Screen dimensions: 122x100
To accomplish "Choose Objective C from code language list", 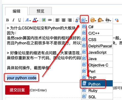I will pyautogui.click(x=97, y=65).
